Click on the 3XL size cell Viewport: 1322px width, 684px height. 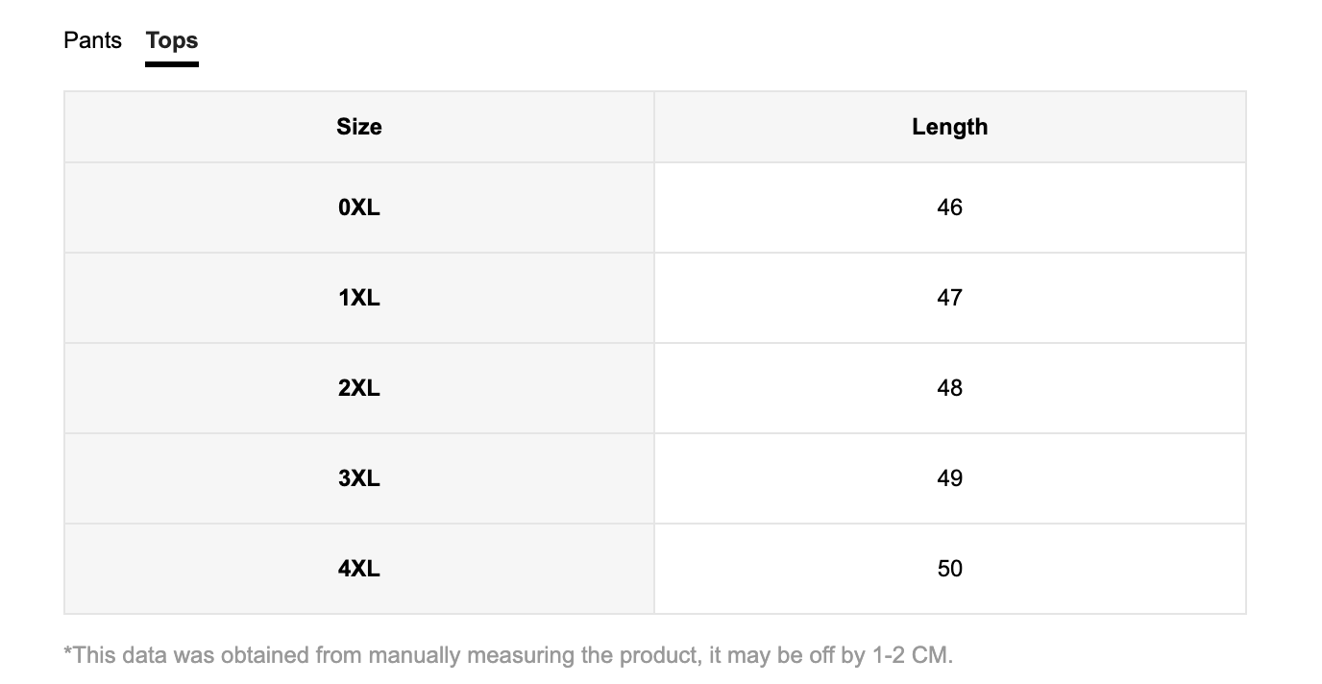pyautogui.click(x=359, y=478)
